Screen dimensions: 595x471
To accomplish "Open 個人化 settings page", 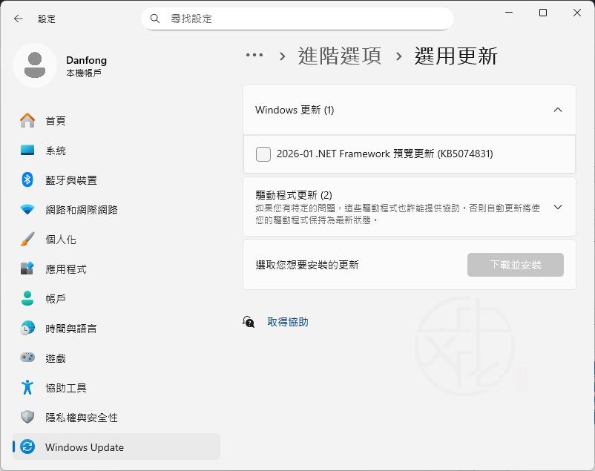I will pyautogui.click(x=61, y=239).
